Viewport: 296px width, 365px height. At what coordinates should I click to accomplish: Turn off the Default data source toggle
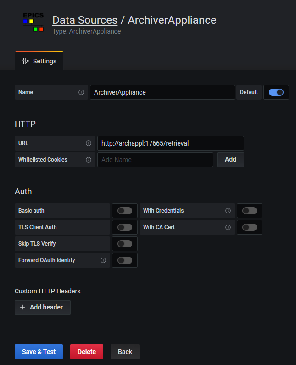(276, 92)
